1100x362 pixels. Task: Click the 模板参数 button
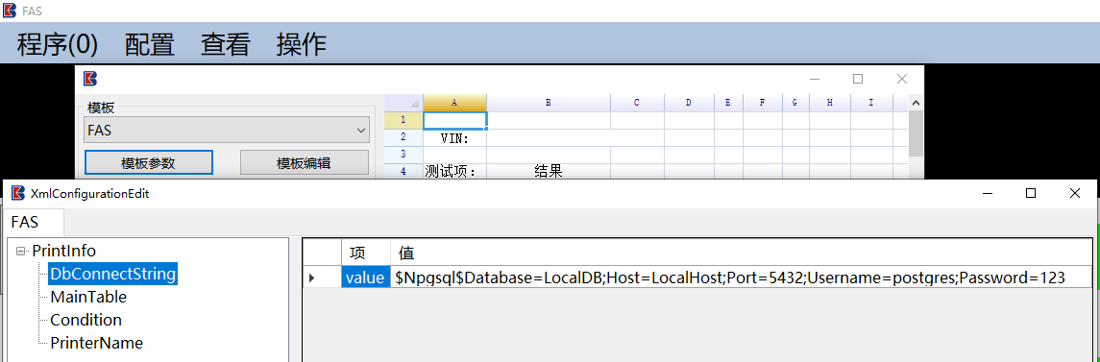[x=148, y=163]
